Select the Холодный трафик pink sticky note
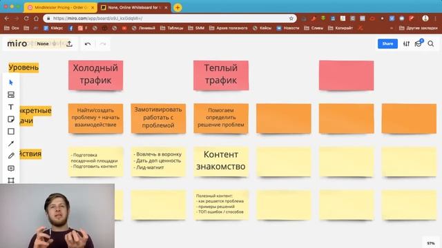Image resolution: width=442 pixels, height=248 pixels. [x=95, y=75]
